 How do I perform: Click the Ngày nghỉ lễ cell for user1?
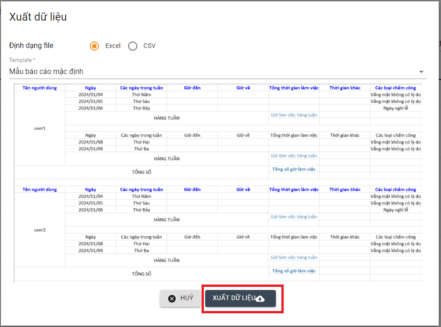pyautogui.click(x=395, y=108)
